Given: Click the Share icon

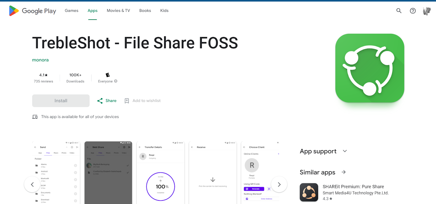Looking at the screenshot, I should [x=100, y=101].
